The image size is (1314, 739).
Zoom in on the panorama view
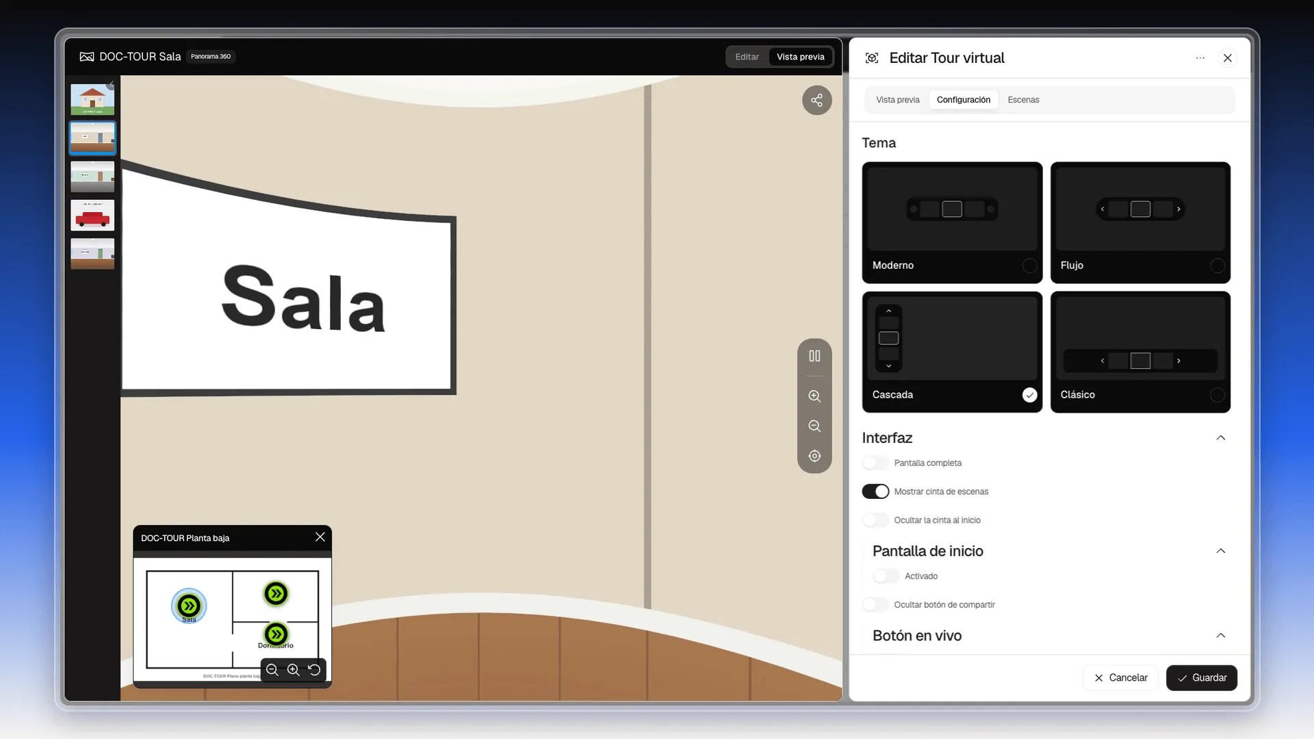click(x=814, y=396)
